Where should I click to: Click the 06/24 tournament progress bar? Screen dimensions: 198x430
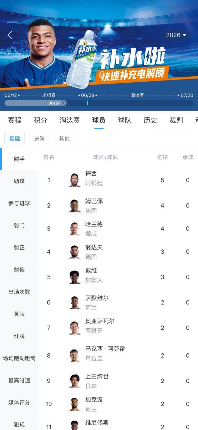point(99,103)
